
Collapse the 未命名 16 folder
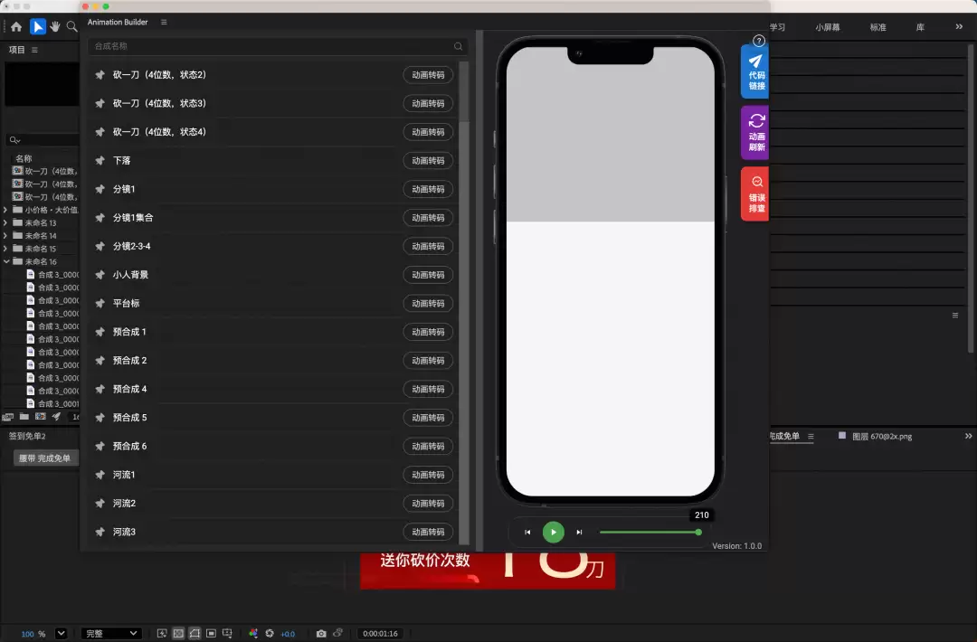tap(5, 261)
